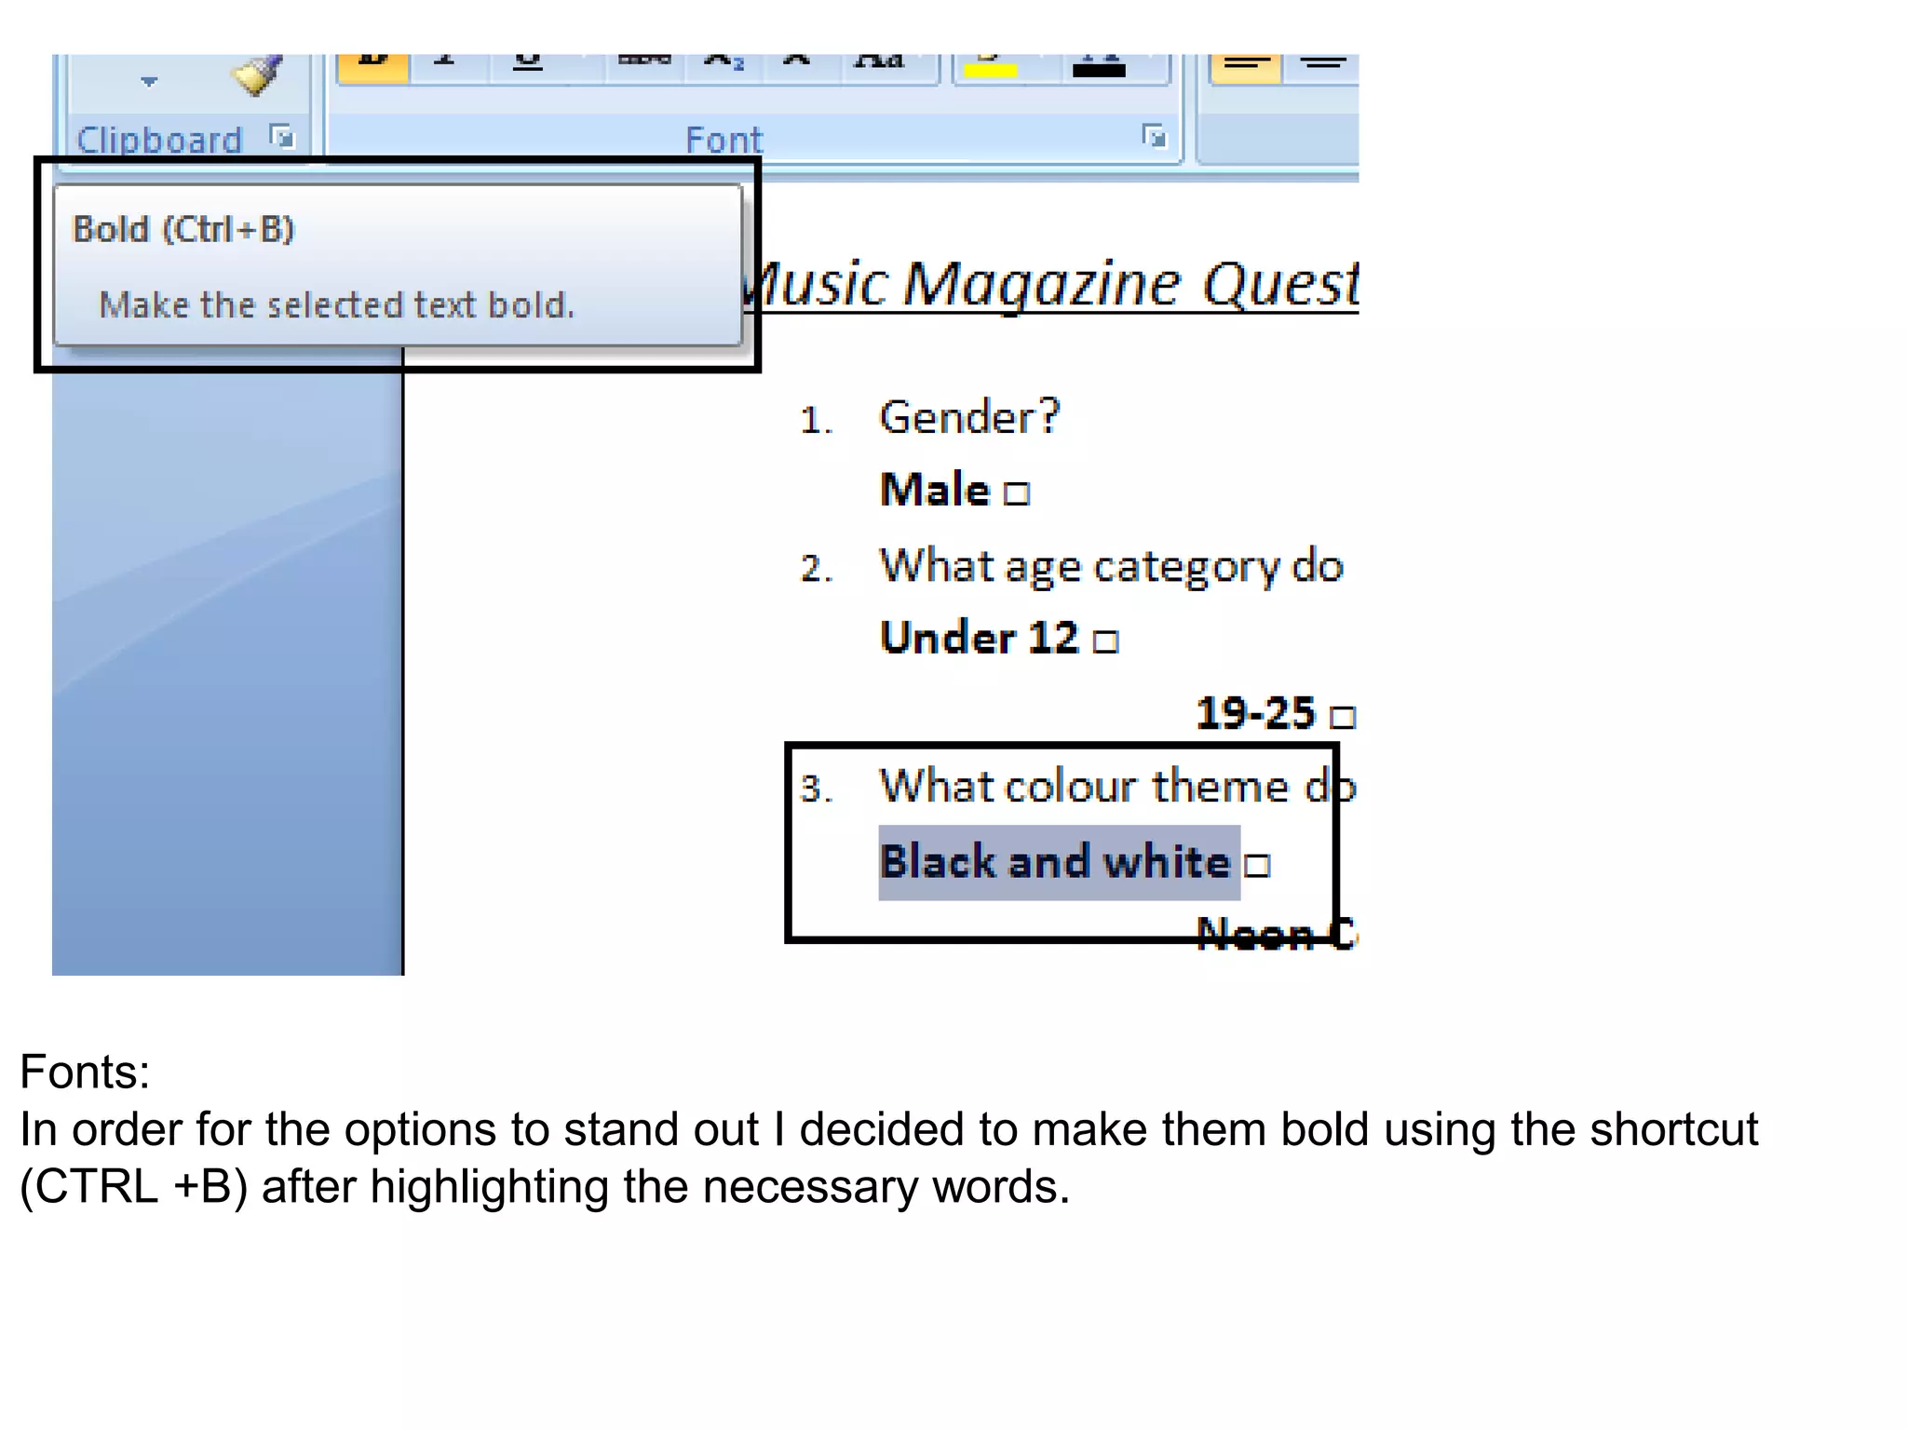The height and width of the screenshot is (1430, 1907).
Task: Apply subscript formatting
Action: [724, 68]
